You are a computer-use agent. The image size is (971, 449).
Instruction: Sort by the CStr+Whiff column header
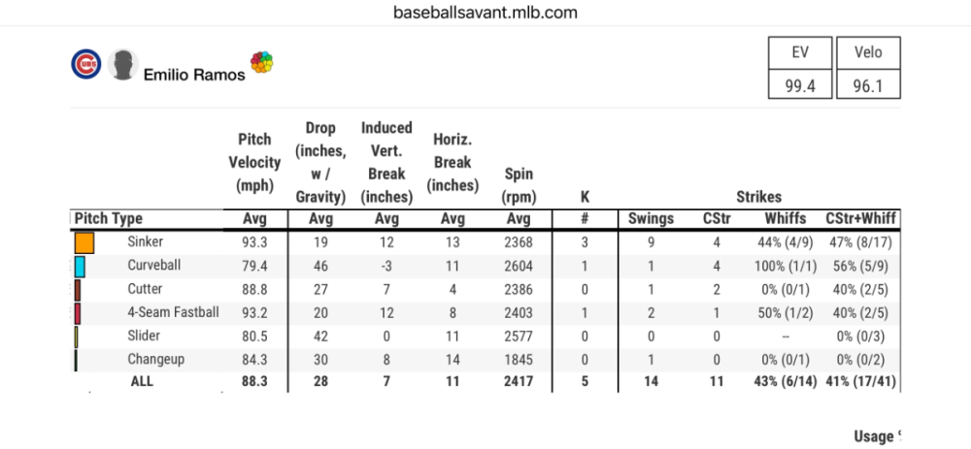pos(860,218)
